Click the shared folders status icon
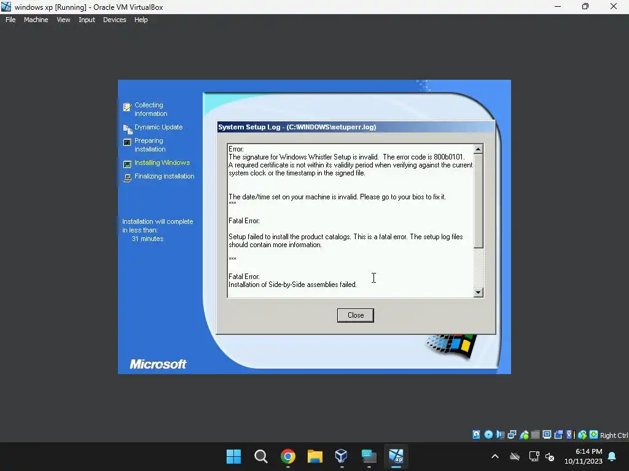 click(535, 435)
